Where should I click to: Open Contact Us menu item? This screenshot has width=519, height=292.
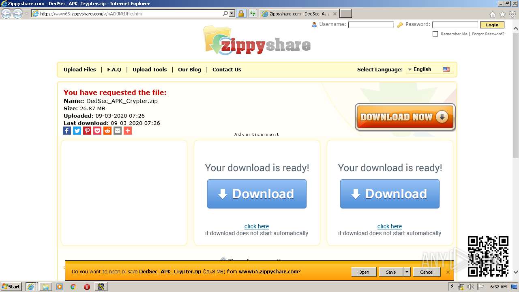click(227, 69)
